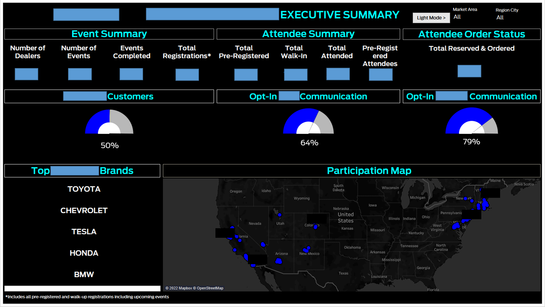
Task: Click the blue map marker in Arizona
Action: tap(279, 261)
